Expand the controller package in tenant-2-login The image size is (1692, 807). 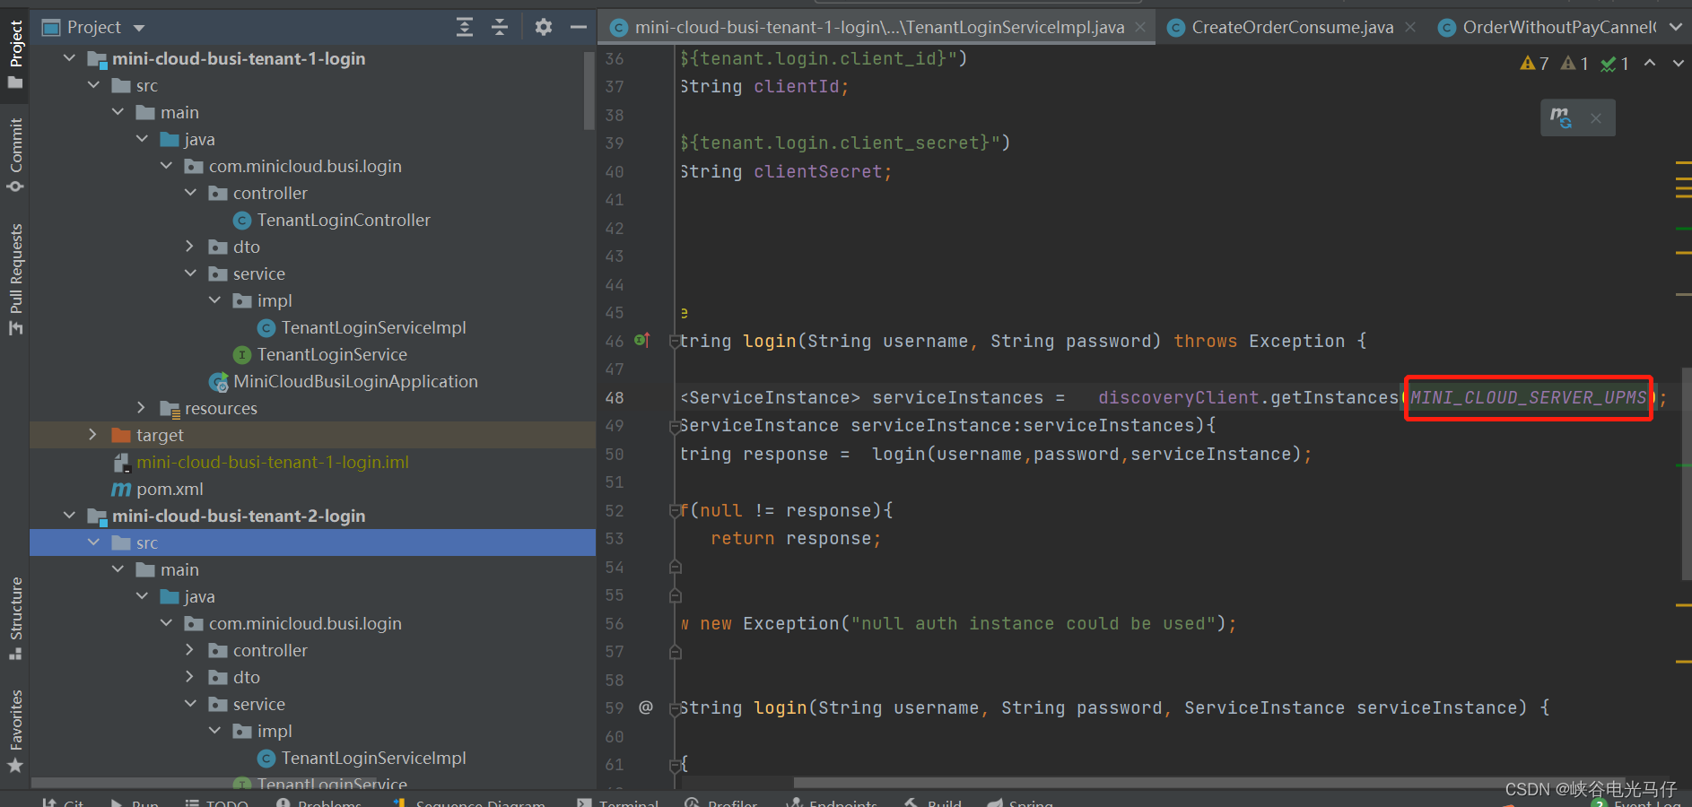[x=190, y=650]
